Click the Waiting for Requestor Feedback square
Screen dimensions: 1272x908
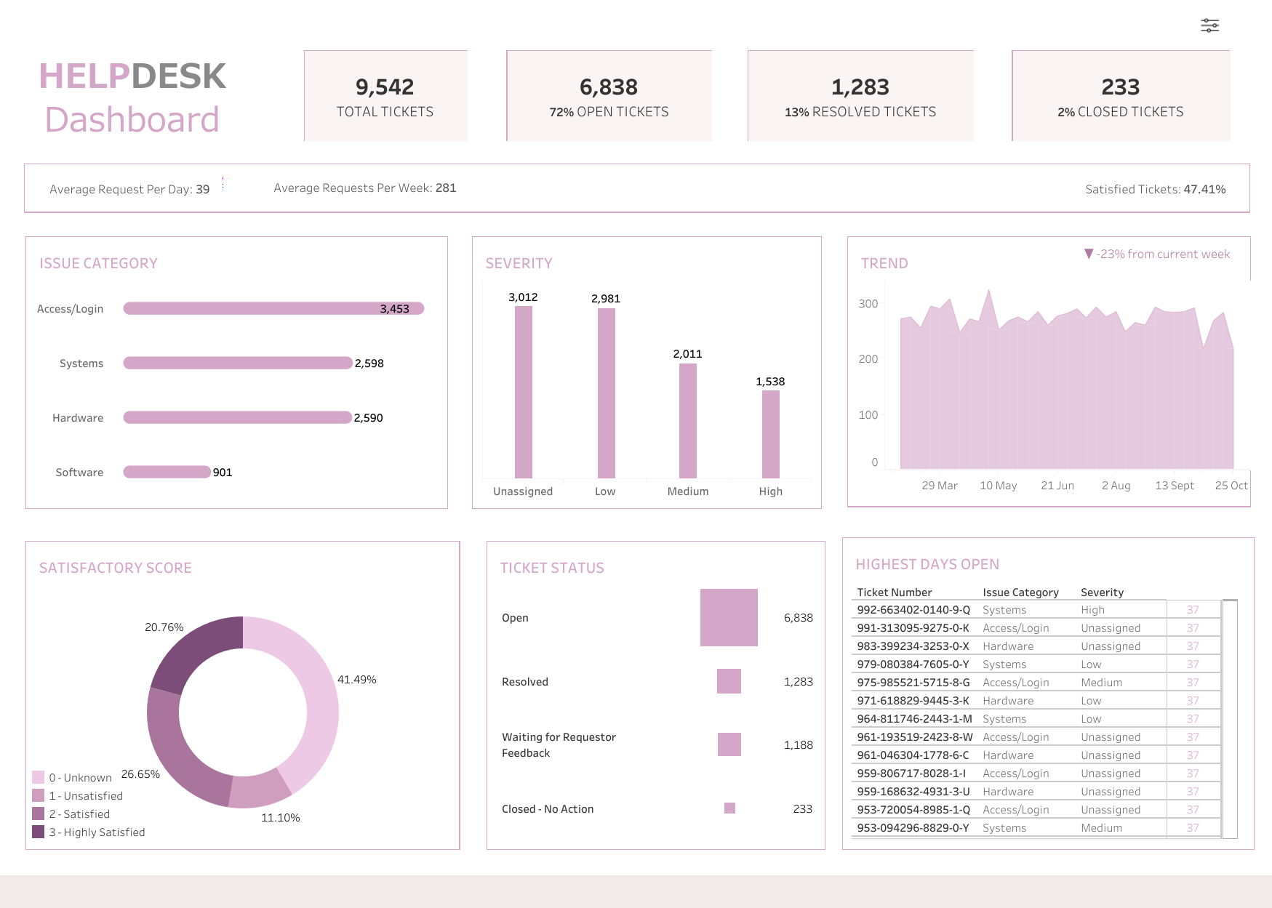coord(729,744)
